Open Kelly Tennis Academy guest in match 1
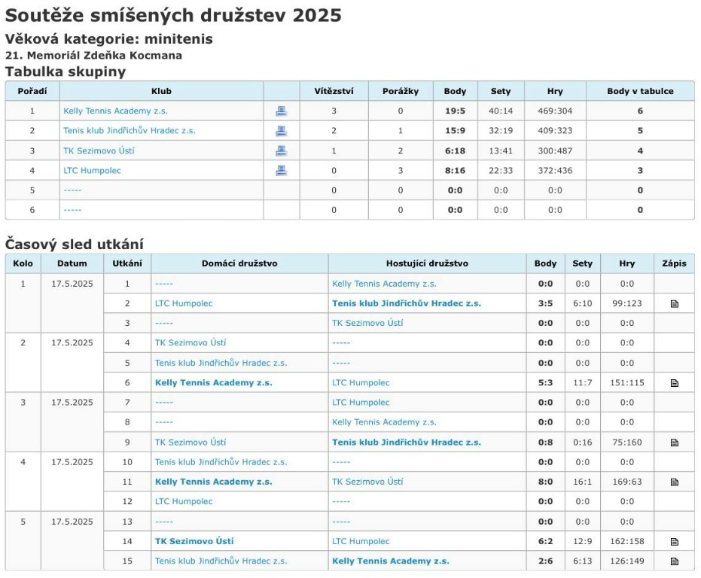This screenshot has height=578, width=701. (384, 284)
